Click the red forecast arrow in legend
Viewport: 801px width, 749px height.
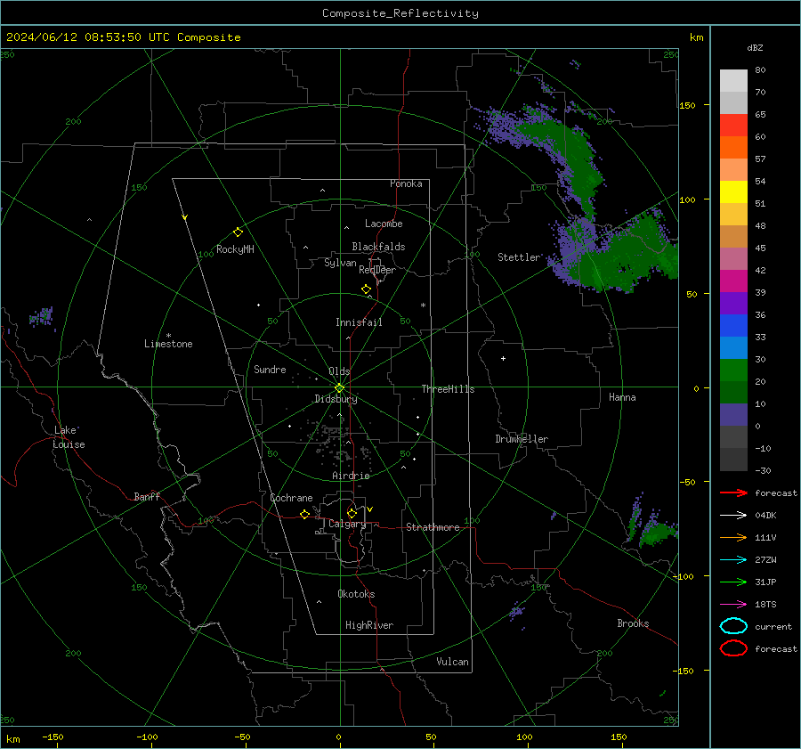733,493
